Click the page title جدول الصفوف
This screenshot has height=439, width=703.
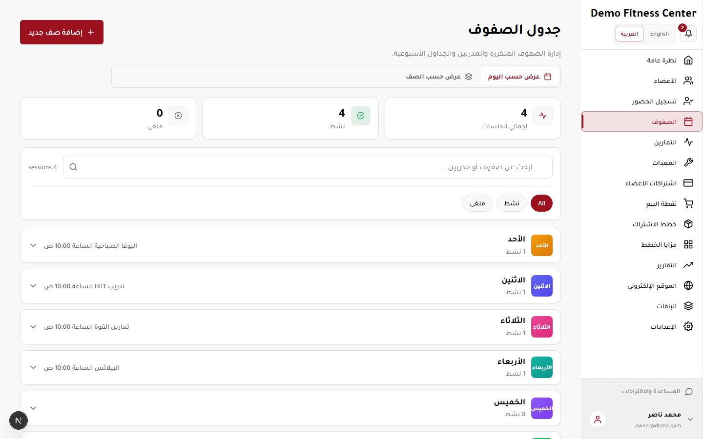514,30
